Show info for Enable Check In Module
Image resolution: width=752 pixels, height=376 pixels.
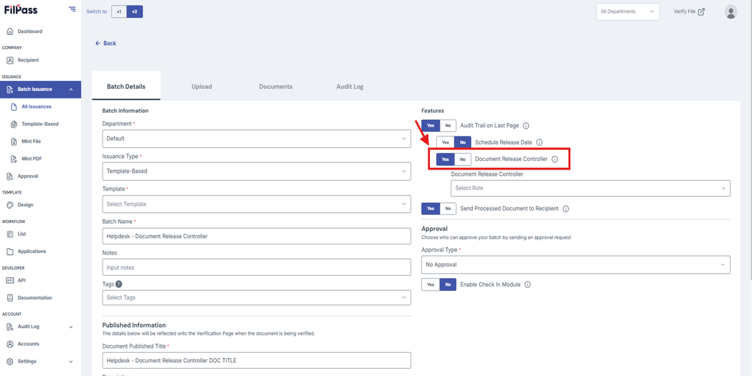(527, 285)
